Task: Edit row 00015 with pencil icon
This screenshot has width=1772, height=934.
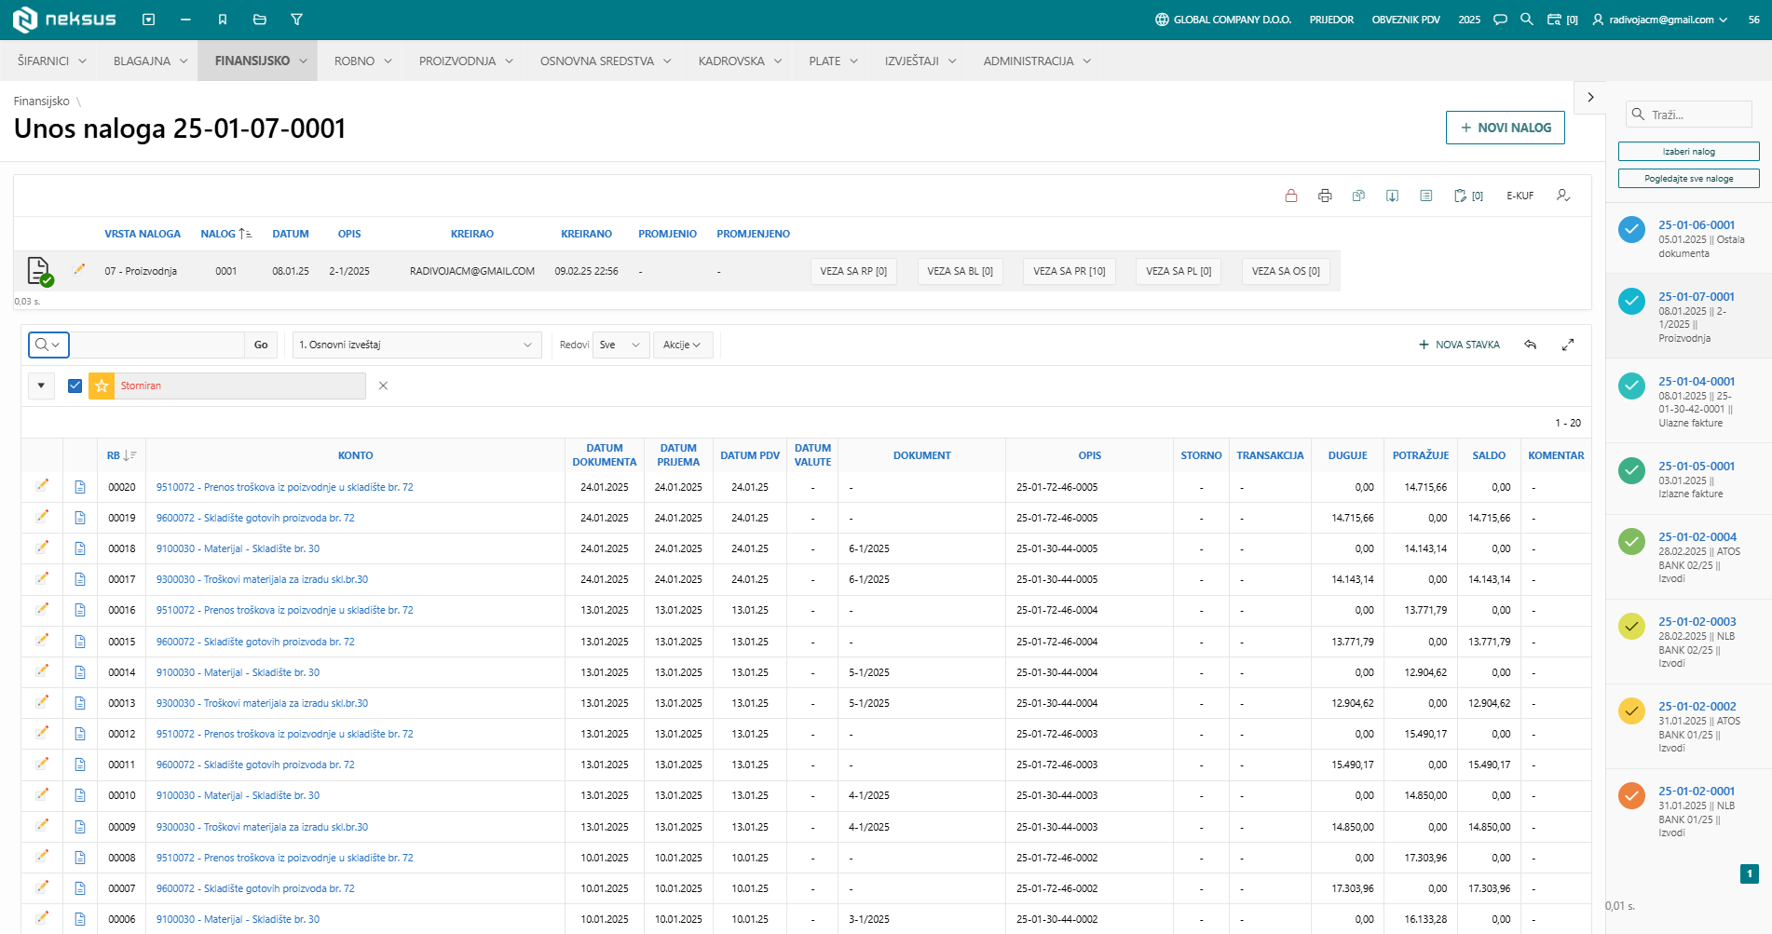Action: (x=42, y=641)
